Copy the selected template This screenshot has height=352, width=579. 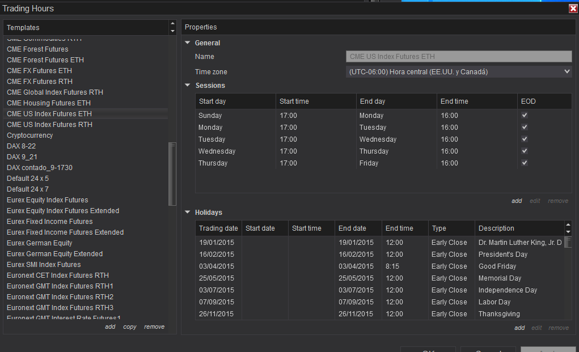(x=130, y=327)
